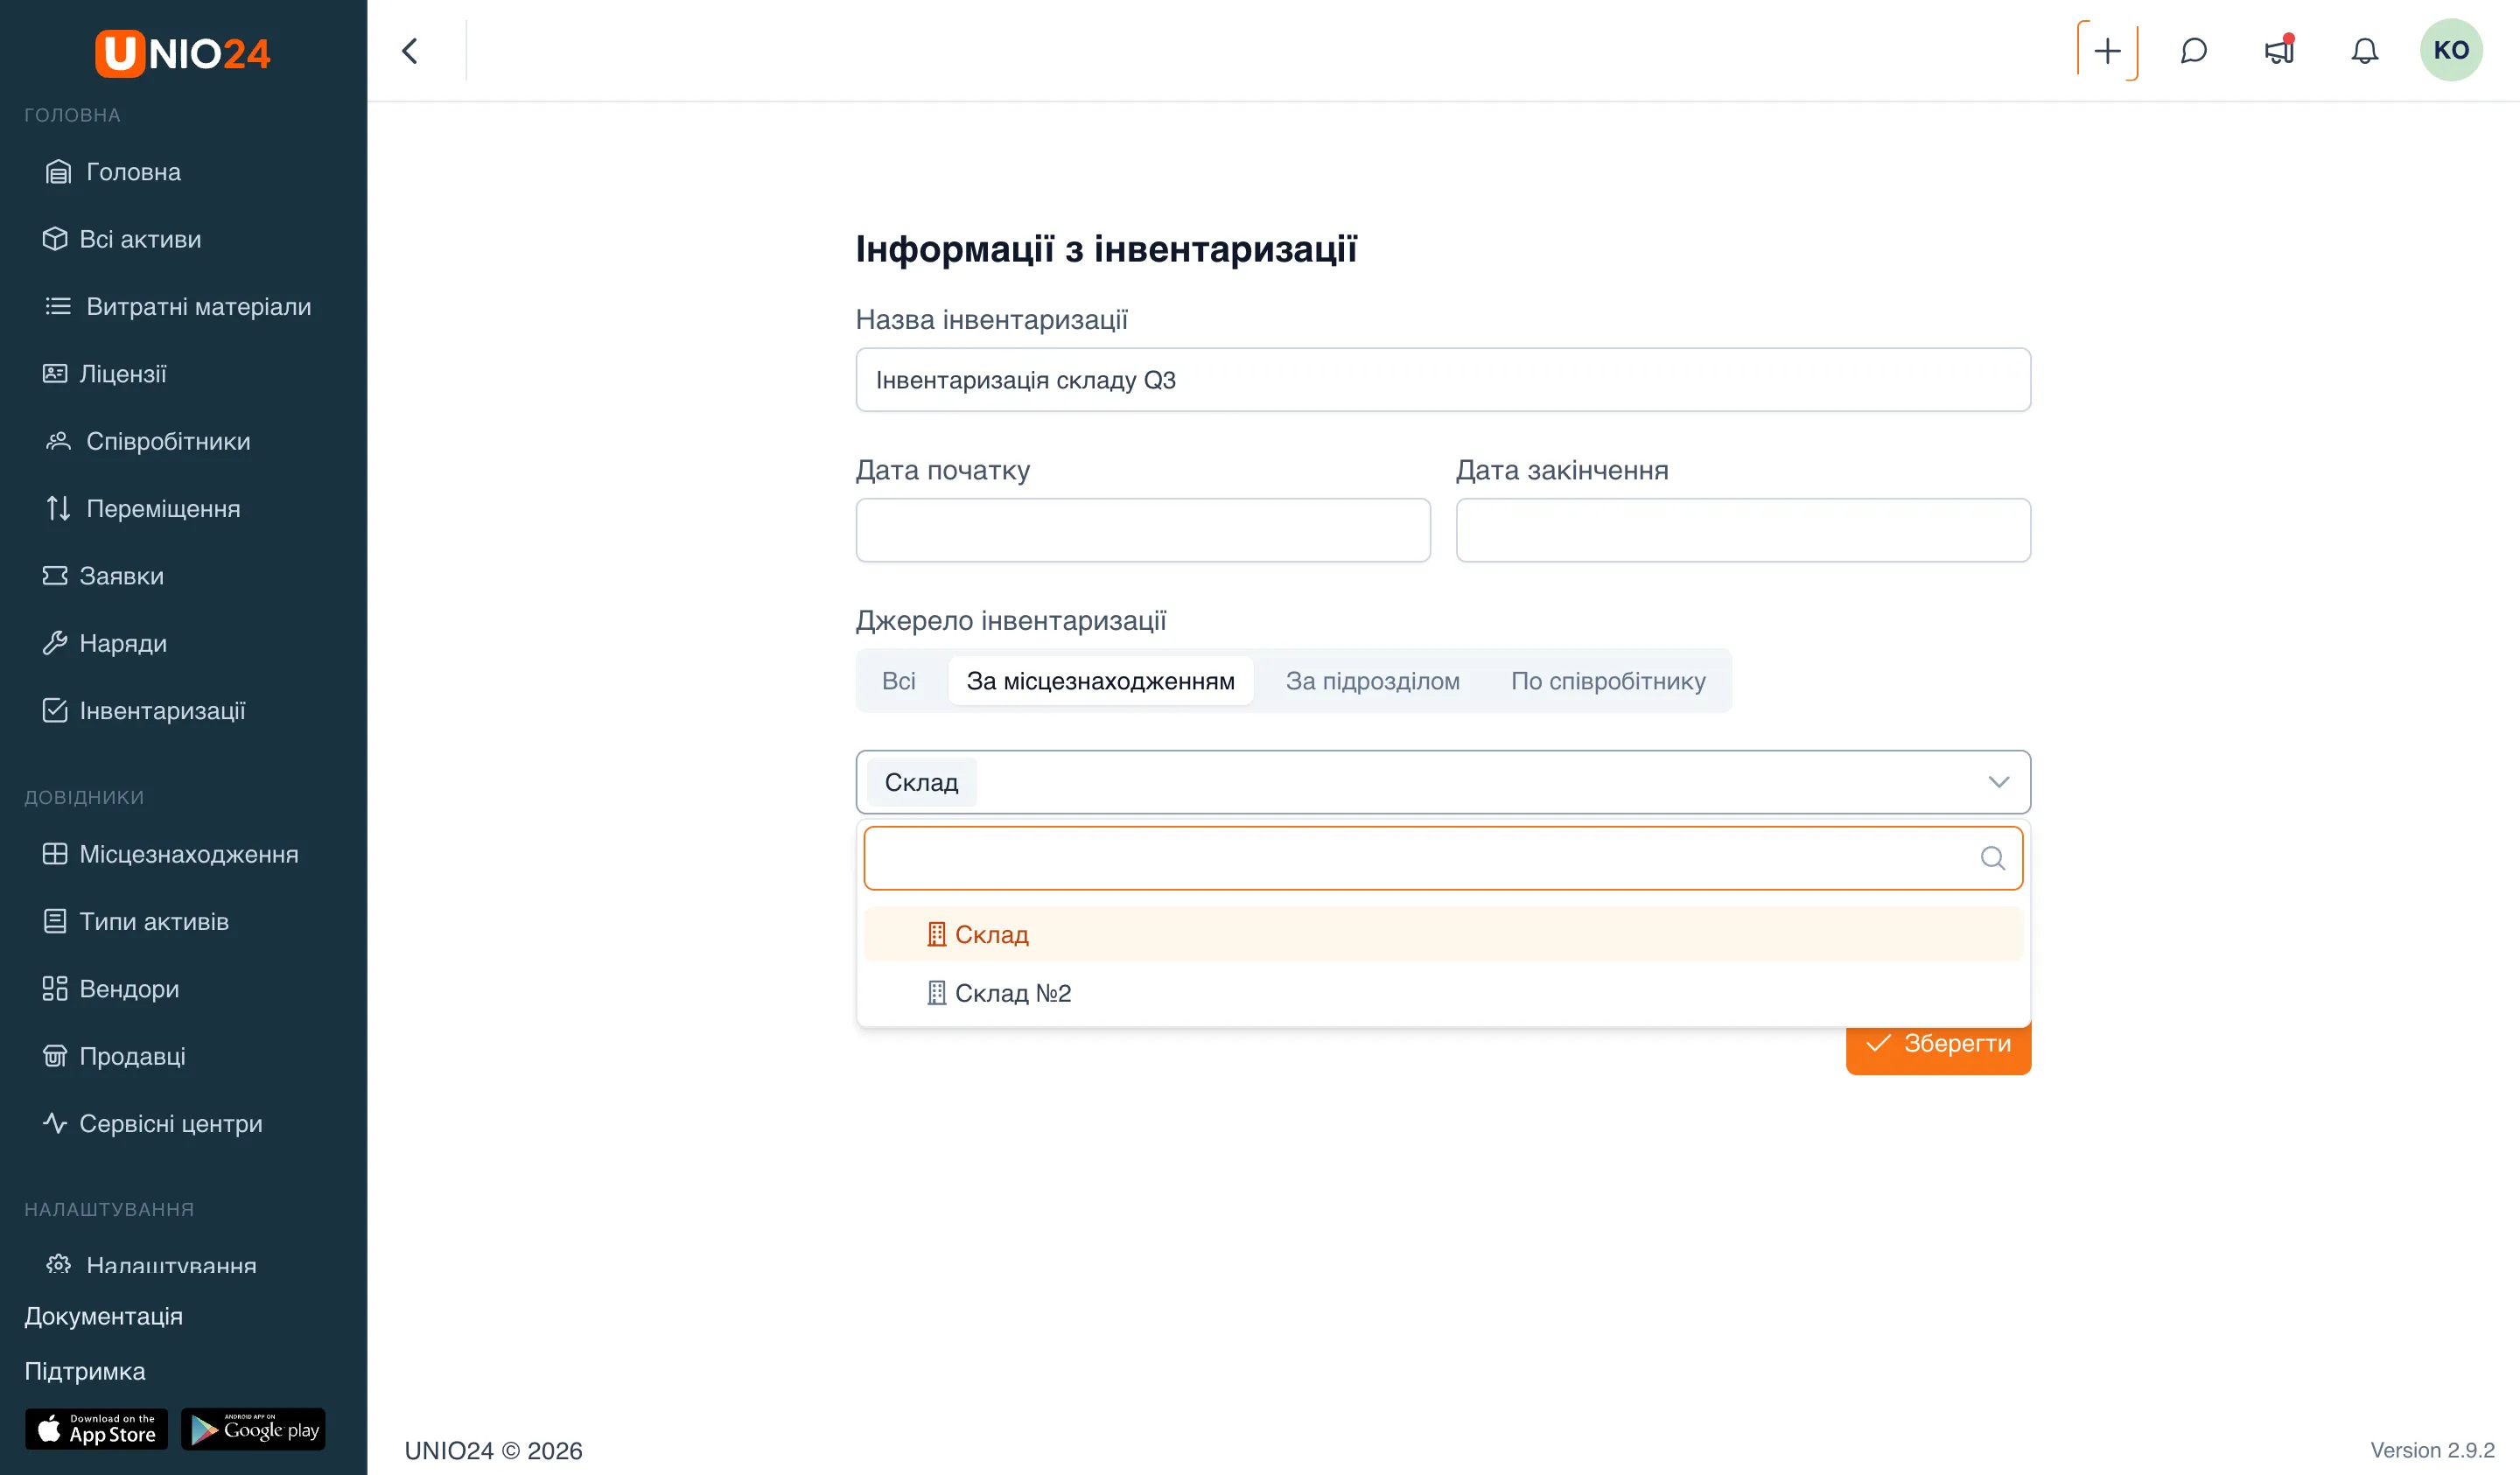The image size is (2520, 1475).
Task: Click the plus add-new icon
Action: click(x=2107, y=51)
